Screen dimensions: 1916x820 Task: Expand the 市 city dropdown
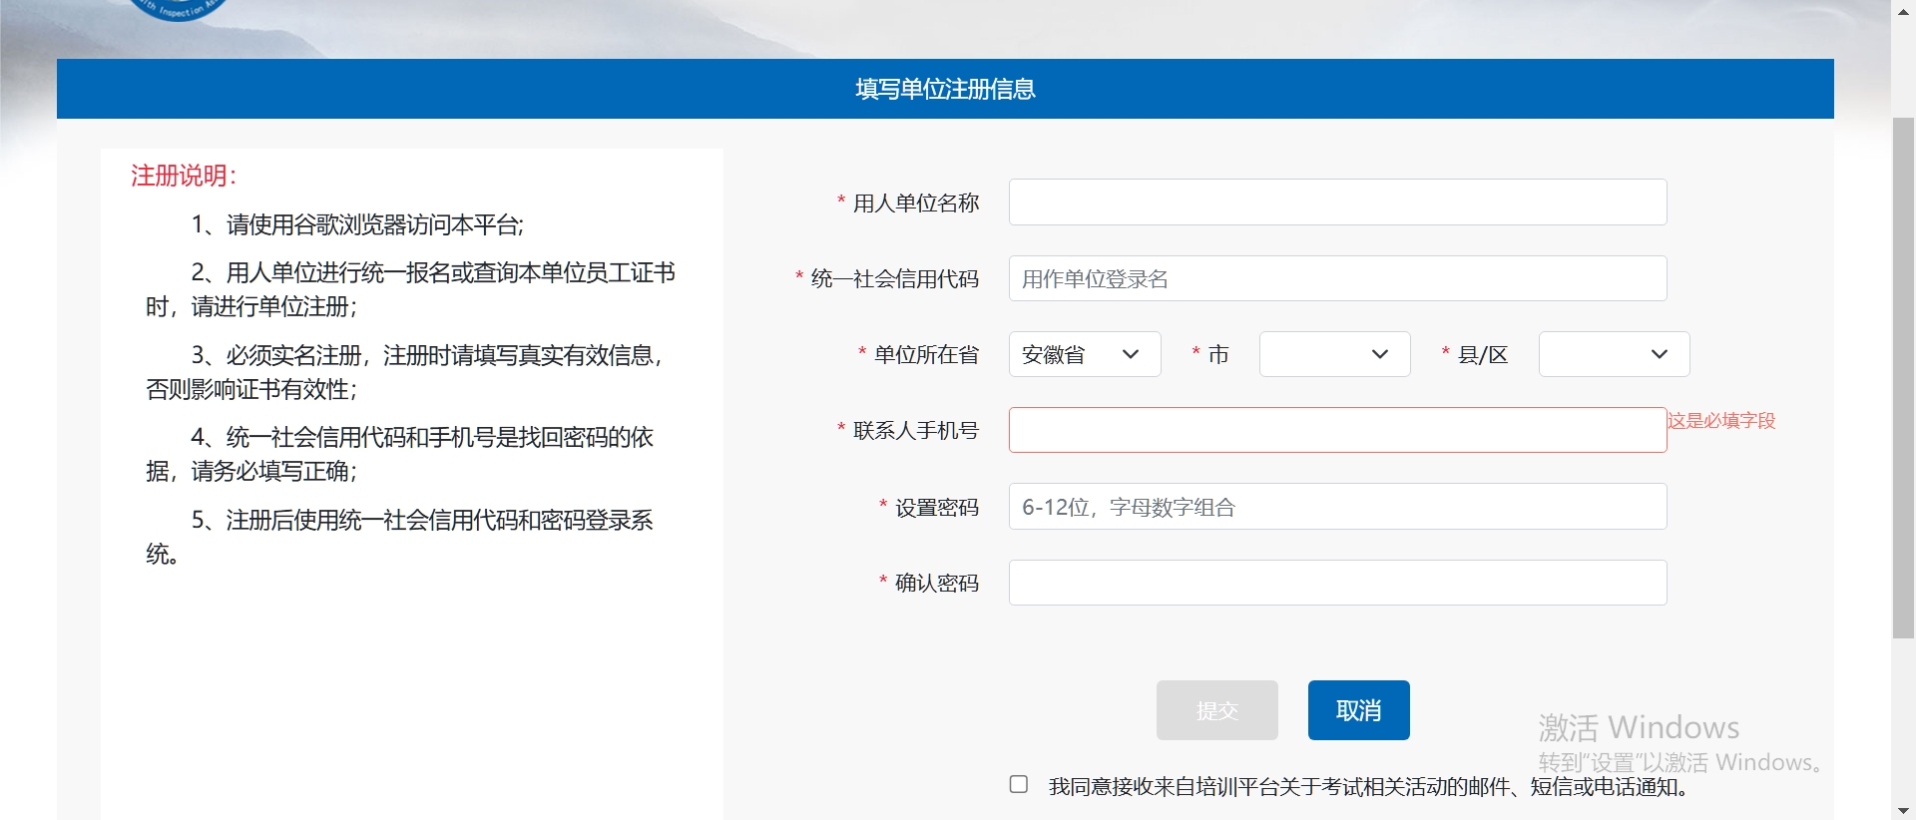pyautogui.click(x=1334, y=354)
